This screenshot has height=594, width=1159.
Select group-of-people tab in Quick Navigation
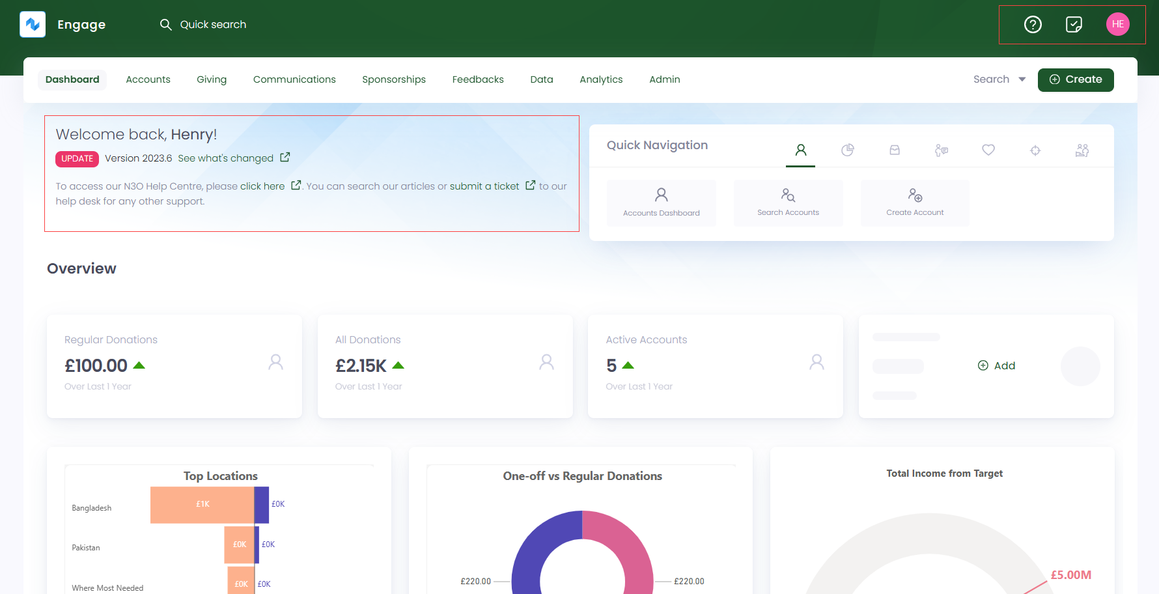tap(1082, 150)
